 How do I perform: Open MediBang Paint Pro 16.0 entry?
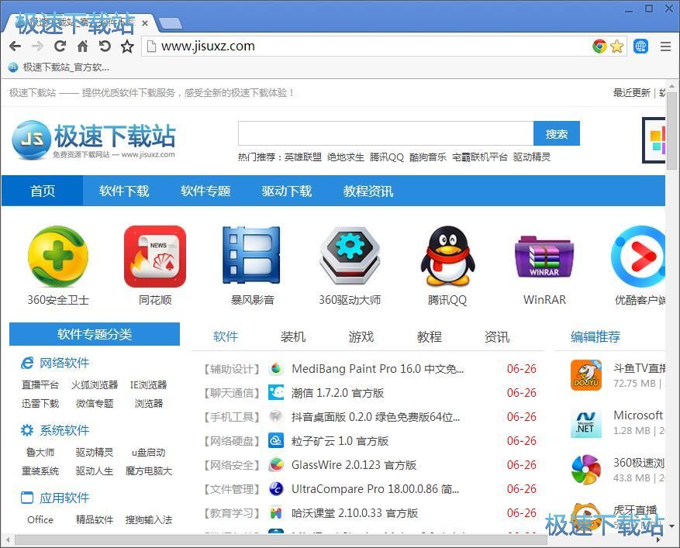click(x=378, y=369)
